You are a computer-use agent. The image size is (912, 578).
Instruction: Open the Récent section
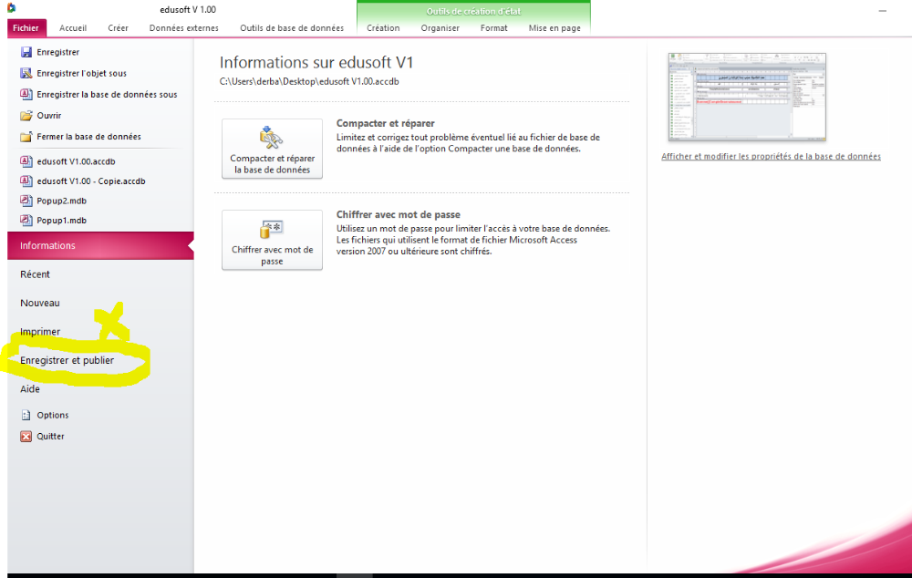(35, 274)
